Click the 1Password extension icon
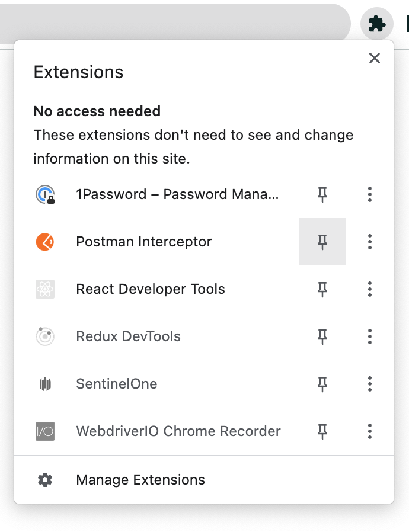Screen dimensions: 409x532 pos(45,194)
